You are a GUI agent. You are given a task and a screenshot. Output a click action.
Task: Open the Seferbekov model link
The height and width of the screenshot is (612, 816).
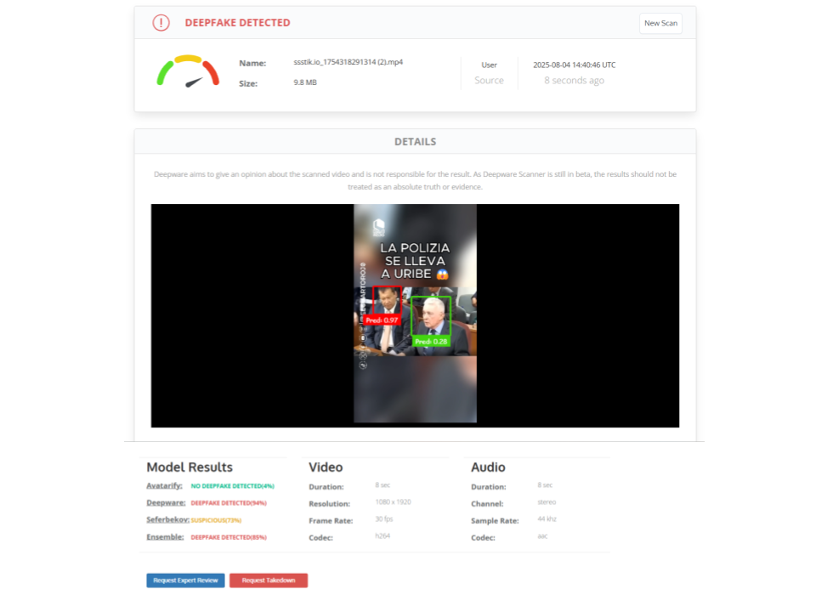pos(167,519)
